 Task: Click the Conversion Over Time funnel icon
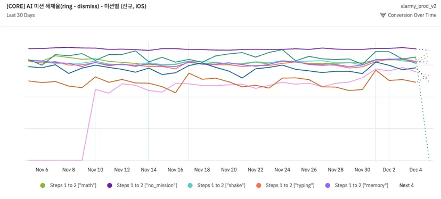[x=383, y=15]
